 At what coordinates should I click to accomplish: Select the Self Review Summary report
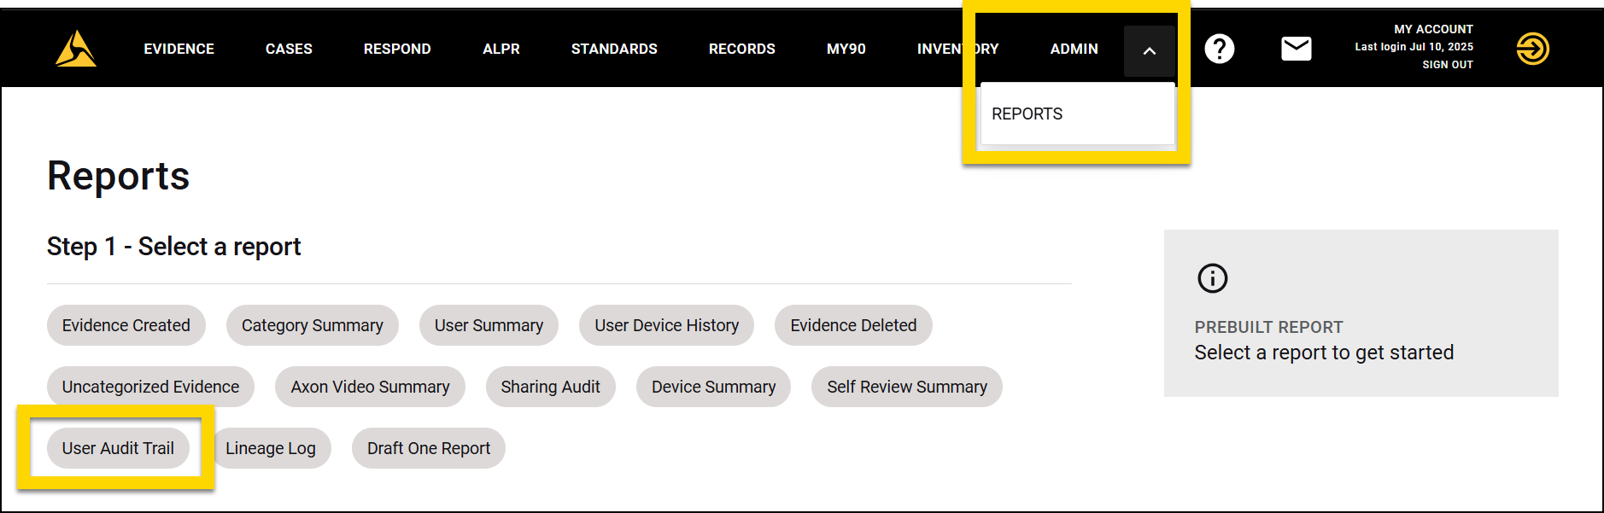pyautogui.click(x=906, y=387)
